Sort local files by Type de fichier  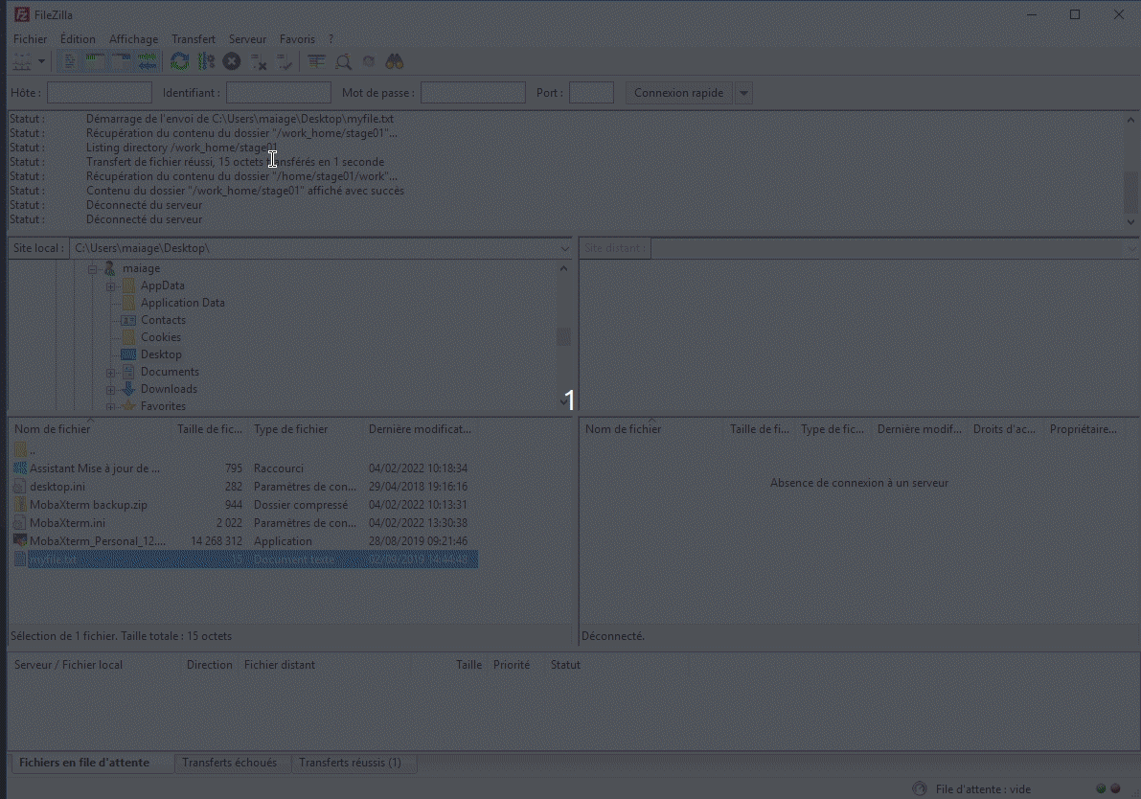click(x=306, y=429)
